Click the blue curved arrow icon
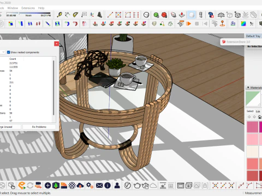The width and height of the screenshot is (262, 196). click(x=67, y=23)
